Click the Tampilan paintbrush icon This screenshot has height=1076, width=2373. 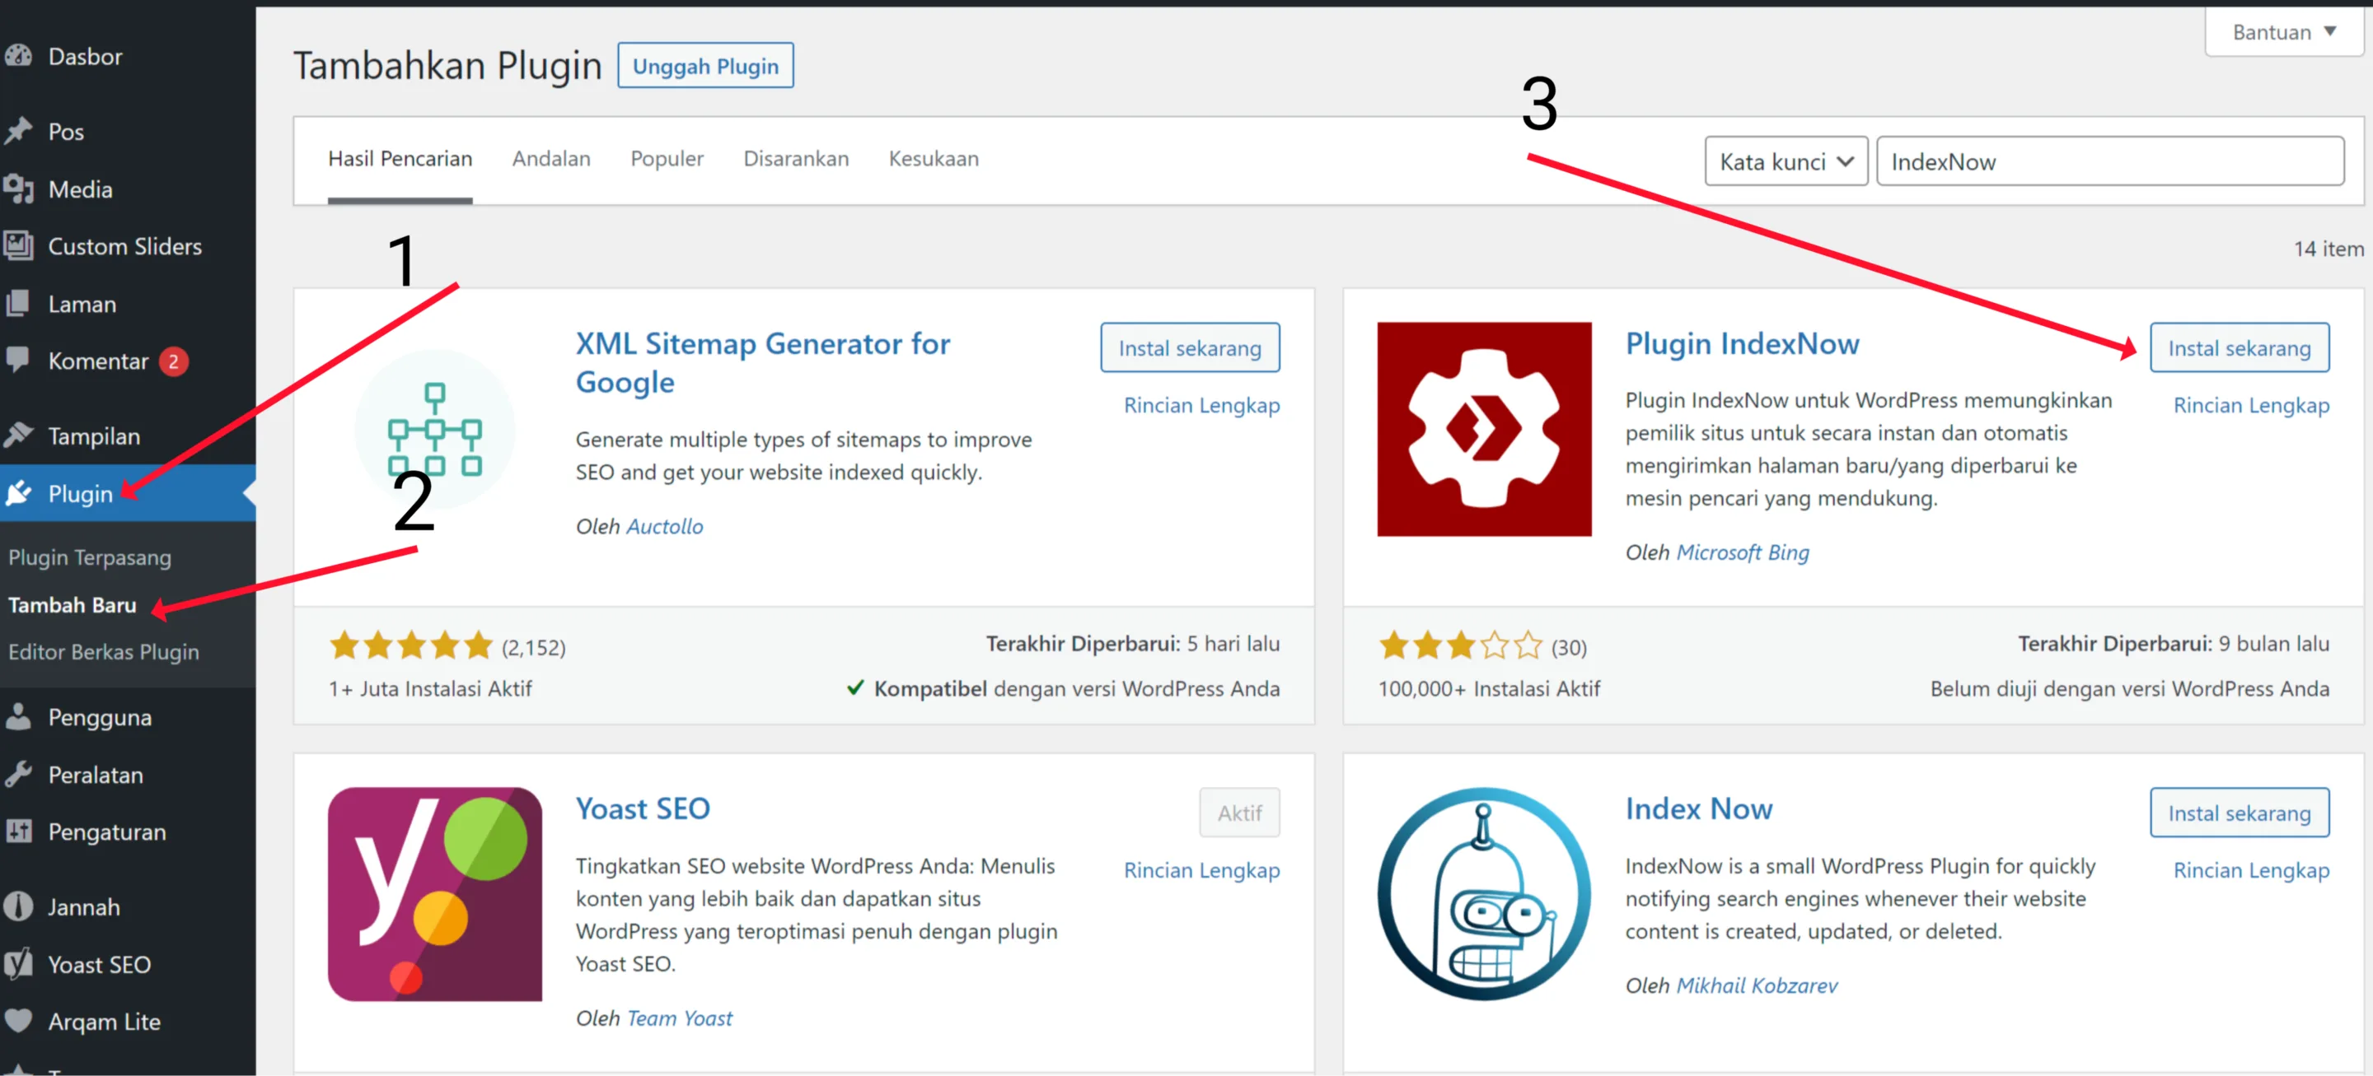tap(18, 436)
